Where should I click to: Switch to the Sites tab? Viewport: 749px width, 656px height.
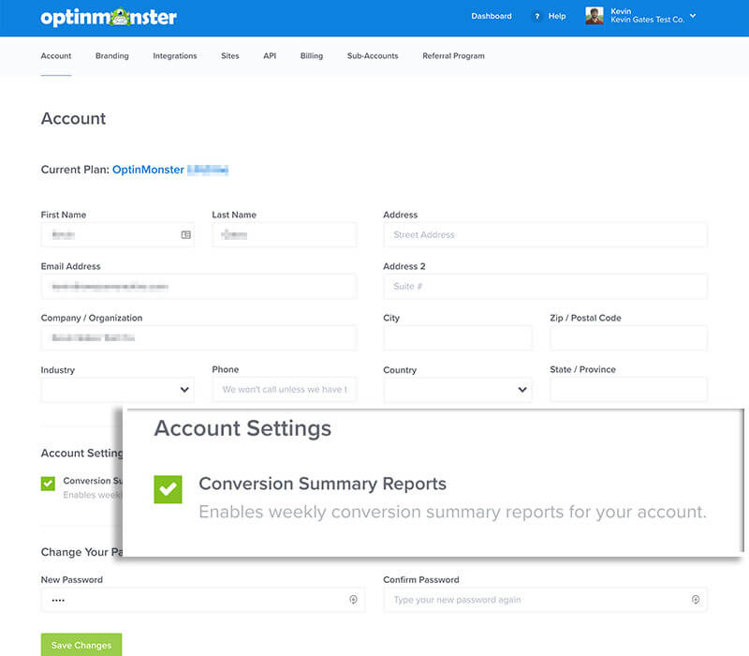[229, 56]
